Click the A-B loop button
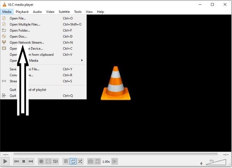The width and height of the screenshot is (232, 168). coord(97,161)
